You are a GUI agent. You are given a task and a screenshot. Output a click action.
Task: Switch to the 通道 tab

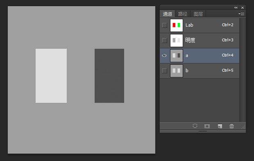point(168,14)
